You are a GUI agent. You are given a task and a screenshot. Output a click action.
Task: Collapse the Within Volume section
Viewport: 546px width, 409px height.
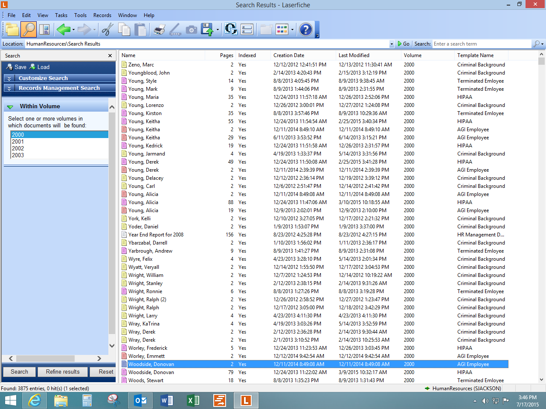pyautogui.click(x=10, y=107)
